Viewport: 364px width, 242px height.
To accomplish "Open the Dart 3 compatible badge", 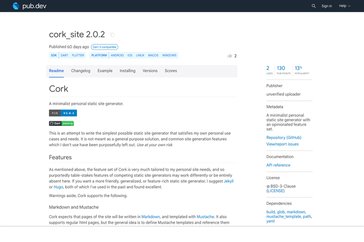I will pyautogui.click(x=105, y=47).
